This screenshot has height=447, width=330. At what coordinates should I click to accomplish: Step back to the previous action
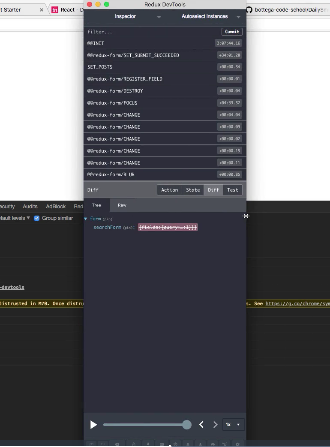[201, 424]
